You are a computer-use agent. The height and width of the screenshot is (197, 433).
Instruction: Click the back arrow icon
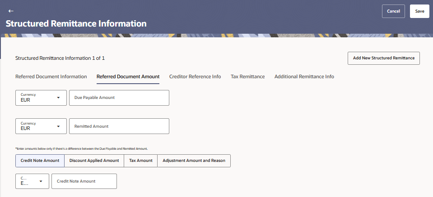point(11,11)
